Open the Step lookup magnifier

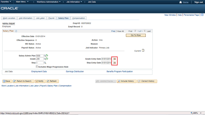(x=45, y=63)
